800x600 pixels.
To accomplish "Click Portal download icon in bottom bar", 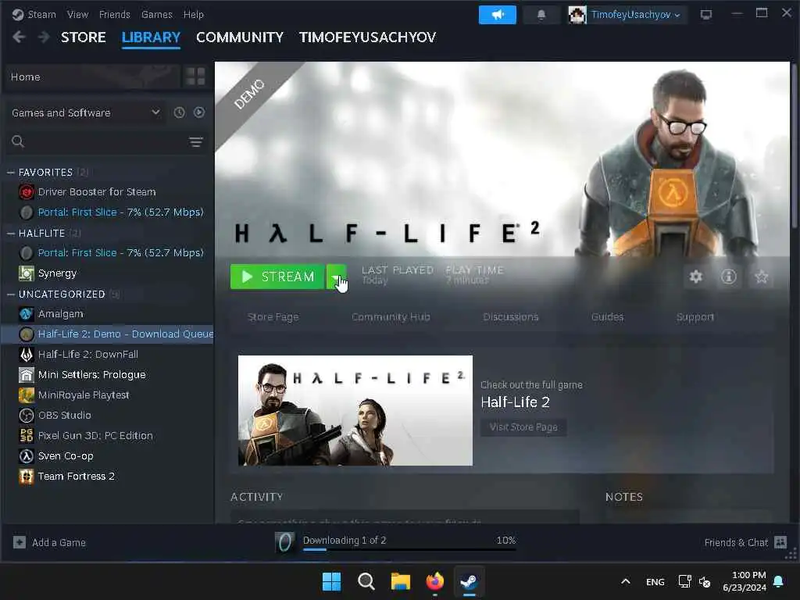I will pyautogui.click(x=284, y=542).
